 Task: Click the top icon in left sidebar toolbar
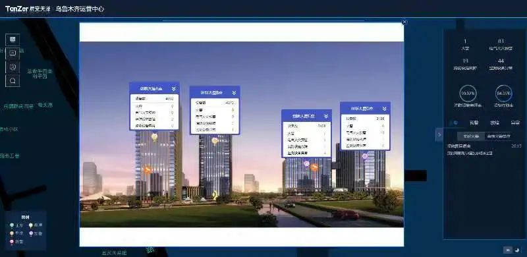(13, 40)
